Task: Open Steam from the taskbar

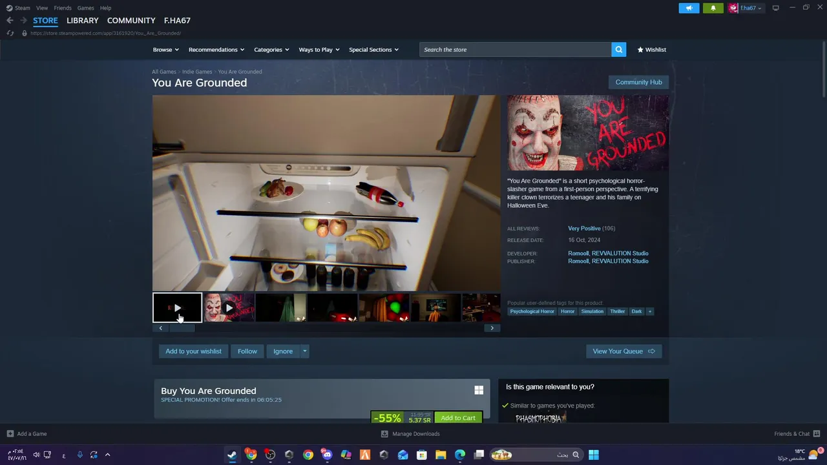Action: 232,455
